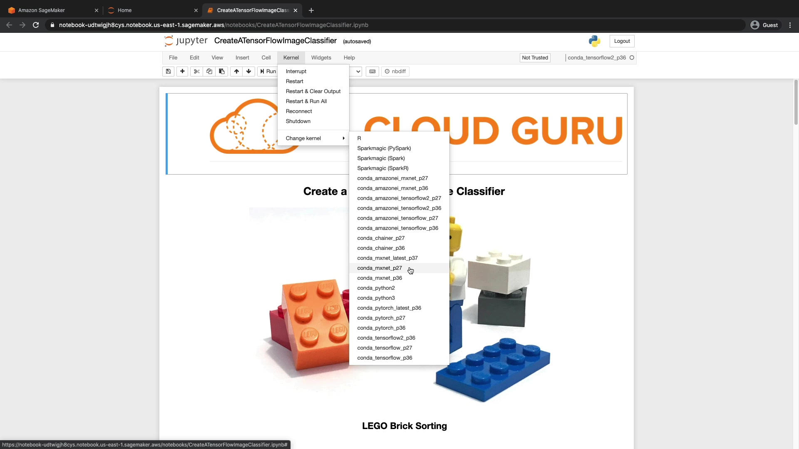Open the command palette keyboard icon

click(372, 72)
